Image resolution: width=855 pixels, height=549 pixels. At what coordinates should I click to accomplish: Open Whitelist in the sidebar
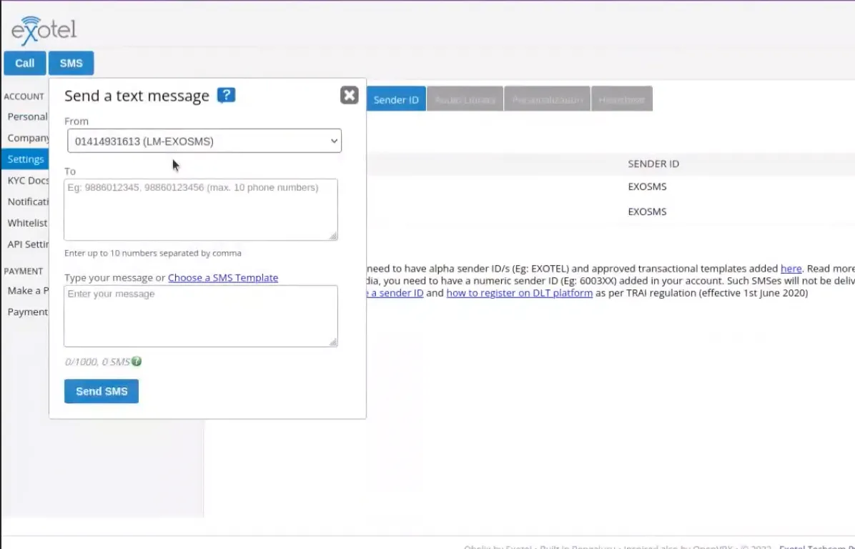[x=27, y=223]
